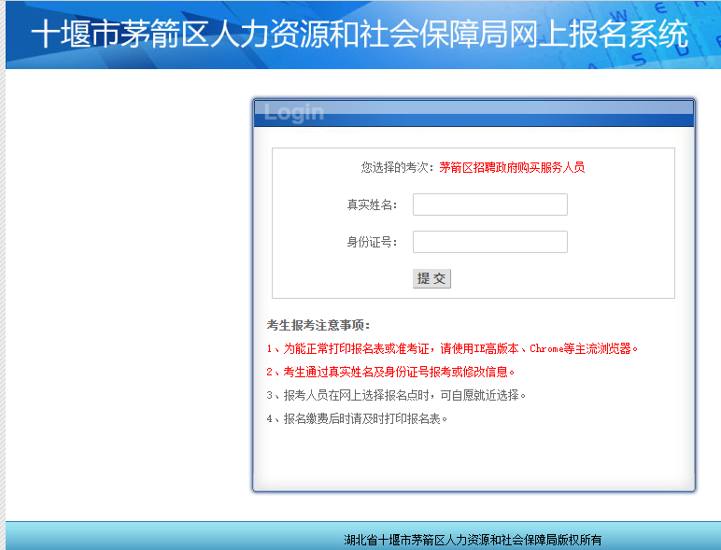721x550 pixels.
Task: Click notice 1 about IE and Chrome browsers
Action: click(452, 349)
